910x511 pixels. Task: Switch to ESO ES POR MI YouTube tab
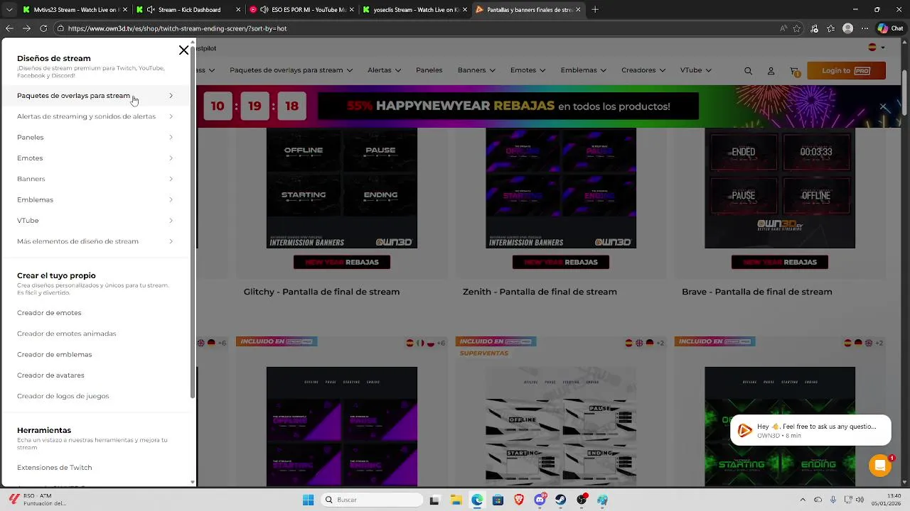pos(302,10)
